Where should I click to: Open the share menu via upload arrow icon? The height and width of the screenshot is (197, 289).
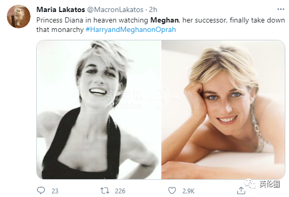point(241,191)
